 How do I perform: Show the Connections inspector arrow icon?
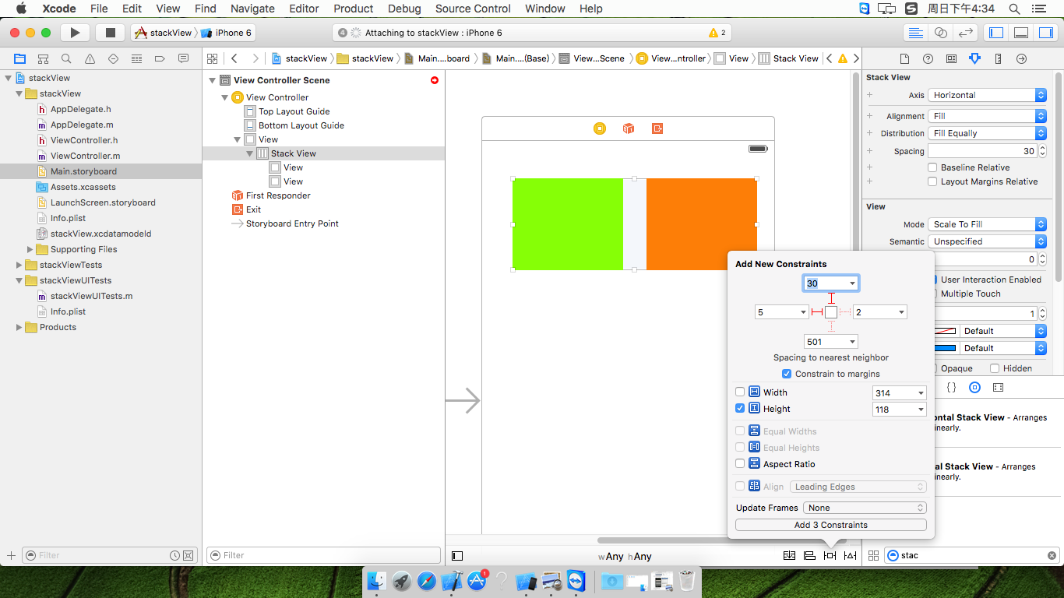tap(1022, 58)
